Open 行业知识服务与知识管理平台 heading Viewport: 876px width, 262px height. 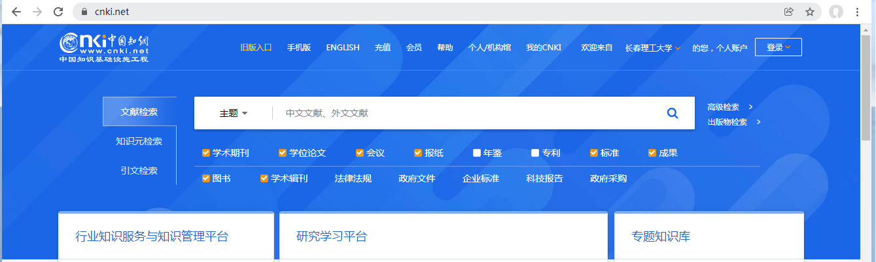[152, 237]
